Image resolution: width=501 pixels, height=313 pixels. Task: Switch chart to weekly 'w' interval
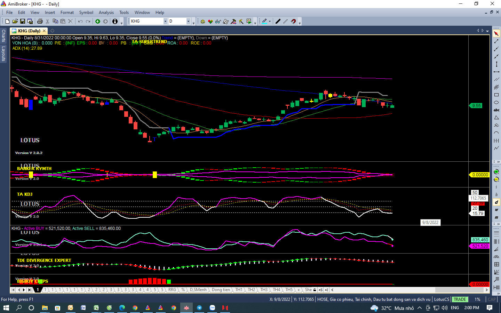[x=496, y=210]
